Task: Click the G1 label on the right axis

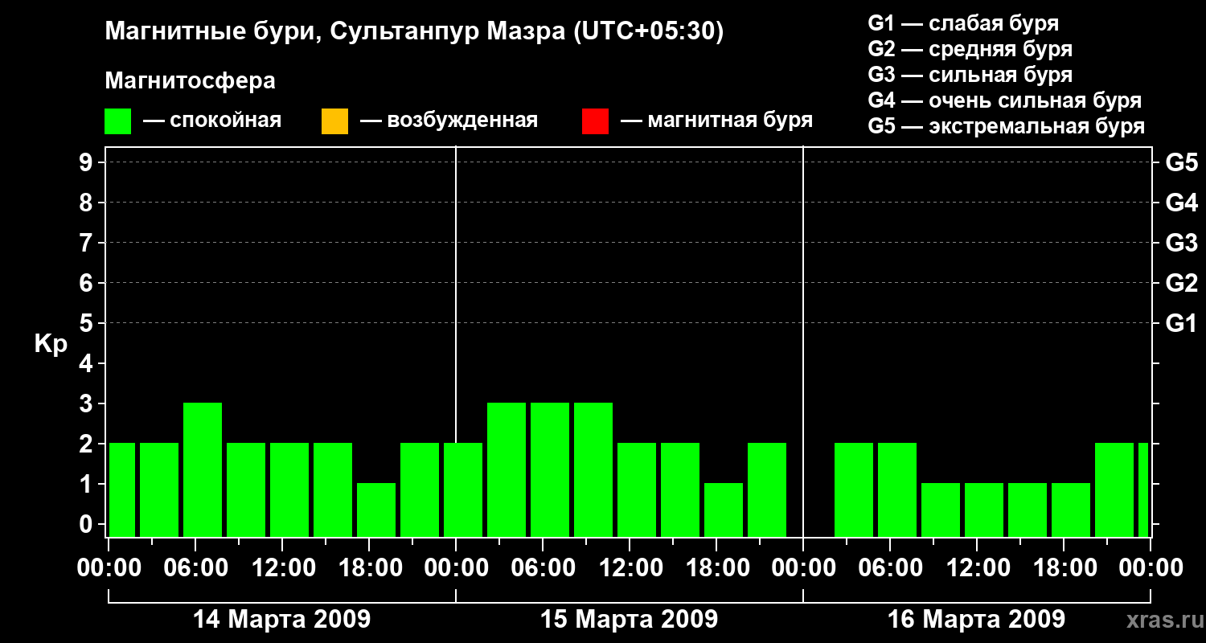Action: click(x=1181, y=324)
